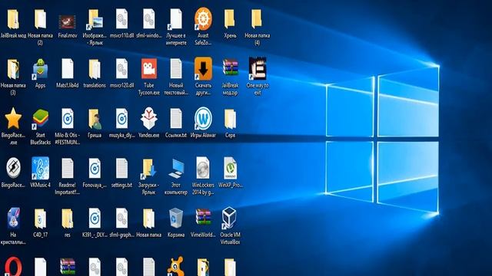Click the res folder
Image resolution: width=492 pixels, height=276 pixels.
coord(68,218)
